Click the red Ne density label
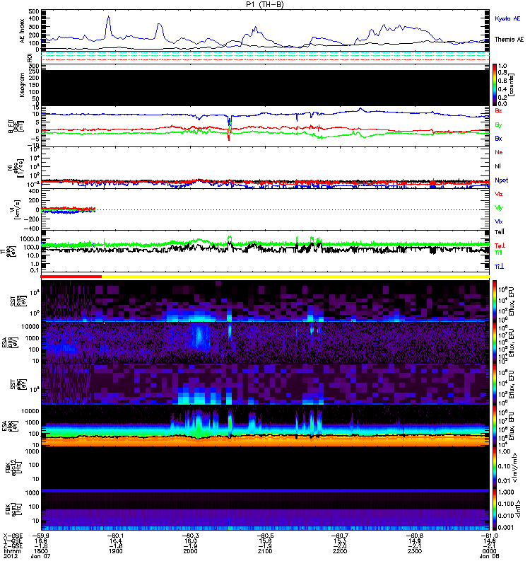 499,152
